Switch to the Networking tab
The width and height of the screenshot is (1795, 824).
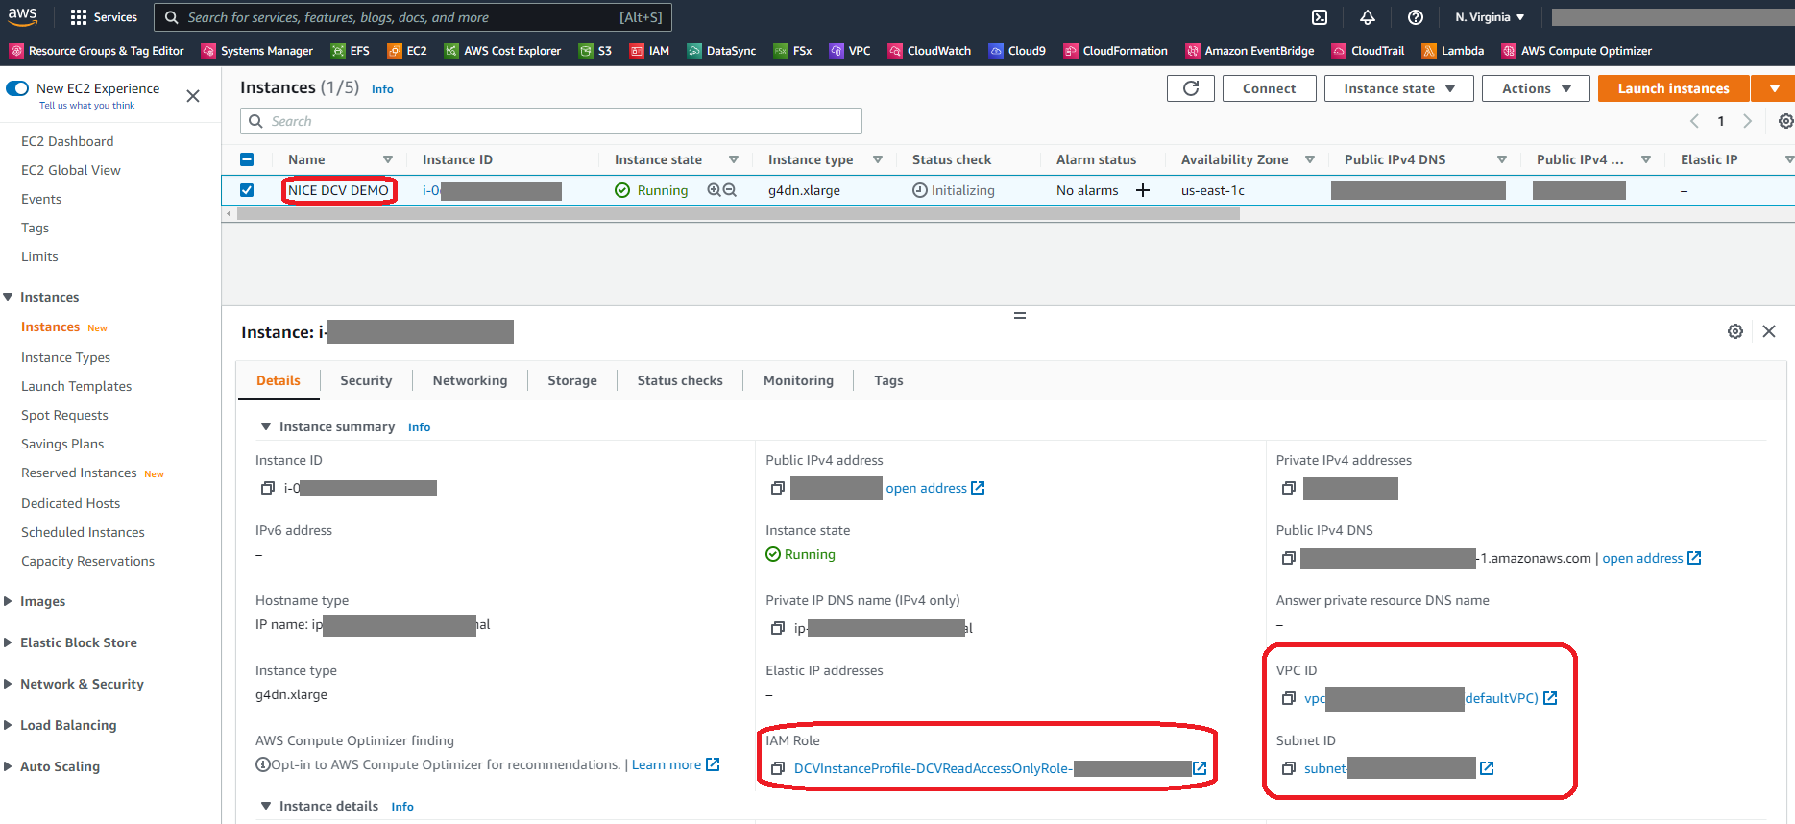pos(470,380)
